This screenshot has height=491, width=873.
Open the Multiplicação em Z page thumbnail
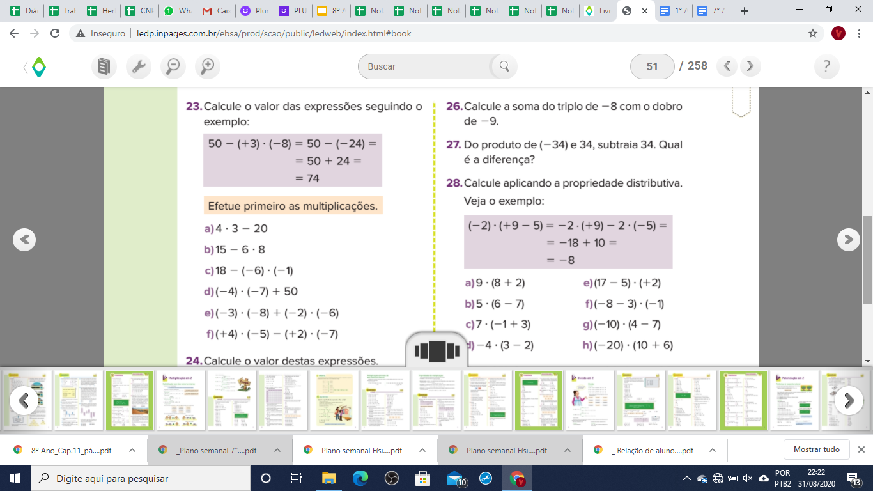pos(180,400)
